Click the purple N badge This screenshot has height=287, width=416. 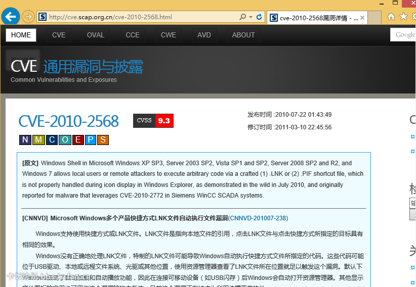pos(25,139)
